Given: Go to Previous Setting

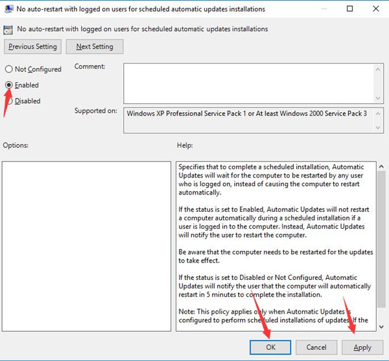Looking at the screenshot, I should click(32, 47).
